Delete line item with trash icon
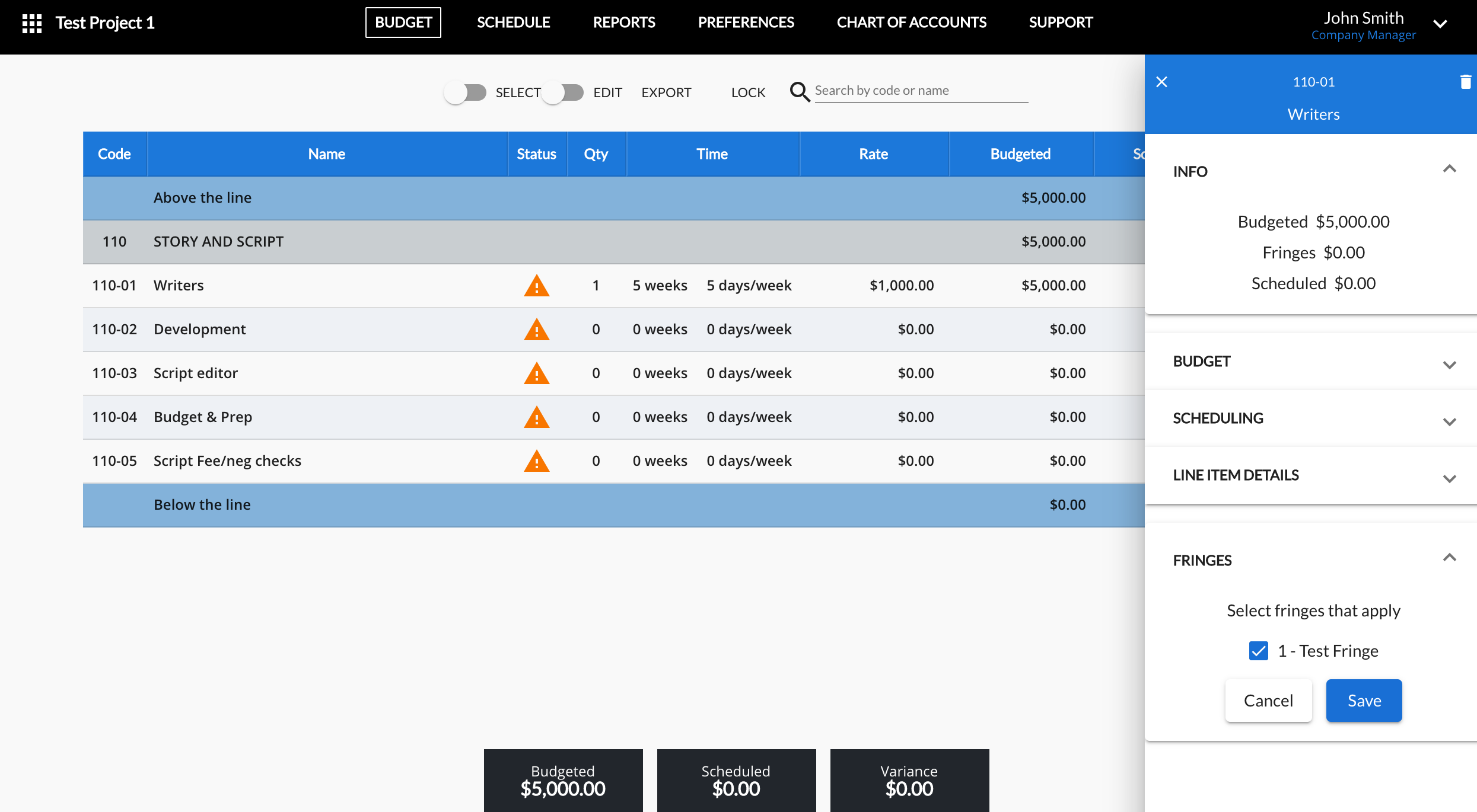 [1465, 82]
